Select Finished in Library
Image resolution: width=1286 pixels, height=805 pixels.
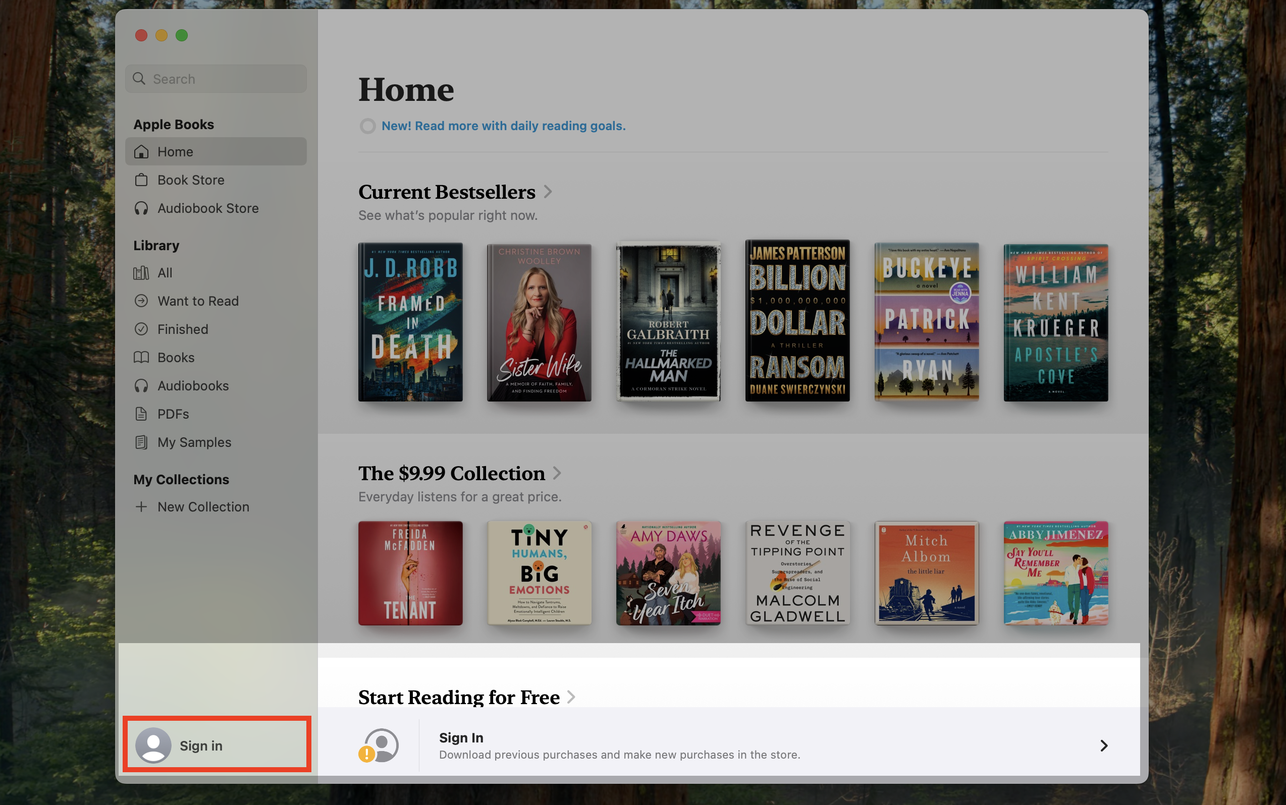[216, 329]
